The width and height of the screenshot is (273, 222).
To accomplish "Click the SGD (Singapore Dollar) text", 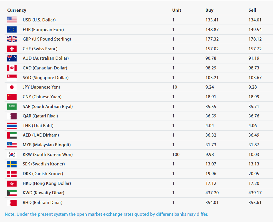I will tap(45, 77).
